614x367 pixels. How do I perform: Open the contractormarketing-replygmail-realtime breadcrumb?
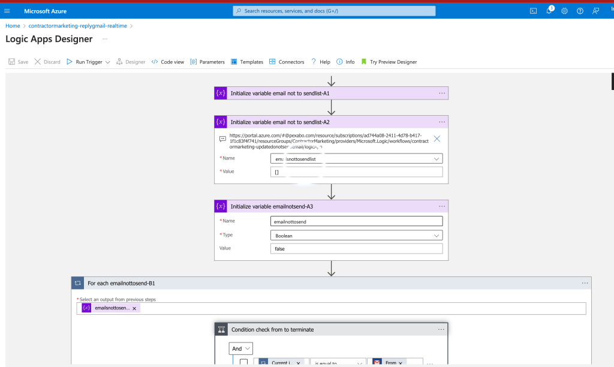[x=77, y=26]
